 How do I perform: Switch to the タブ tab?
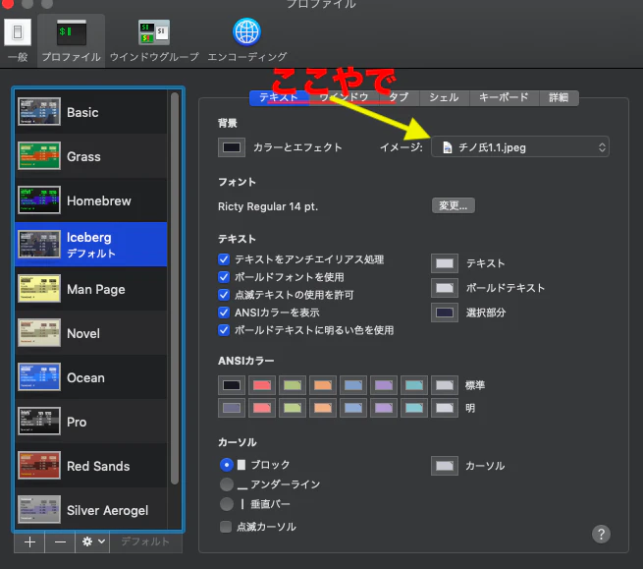(x=400, y=98)
